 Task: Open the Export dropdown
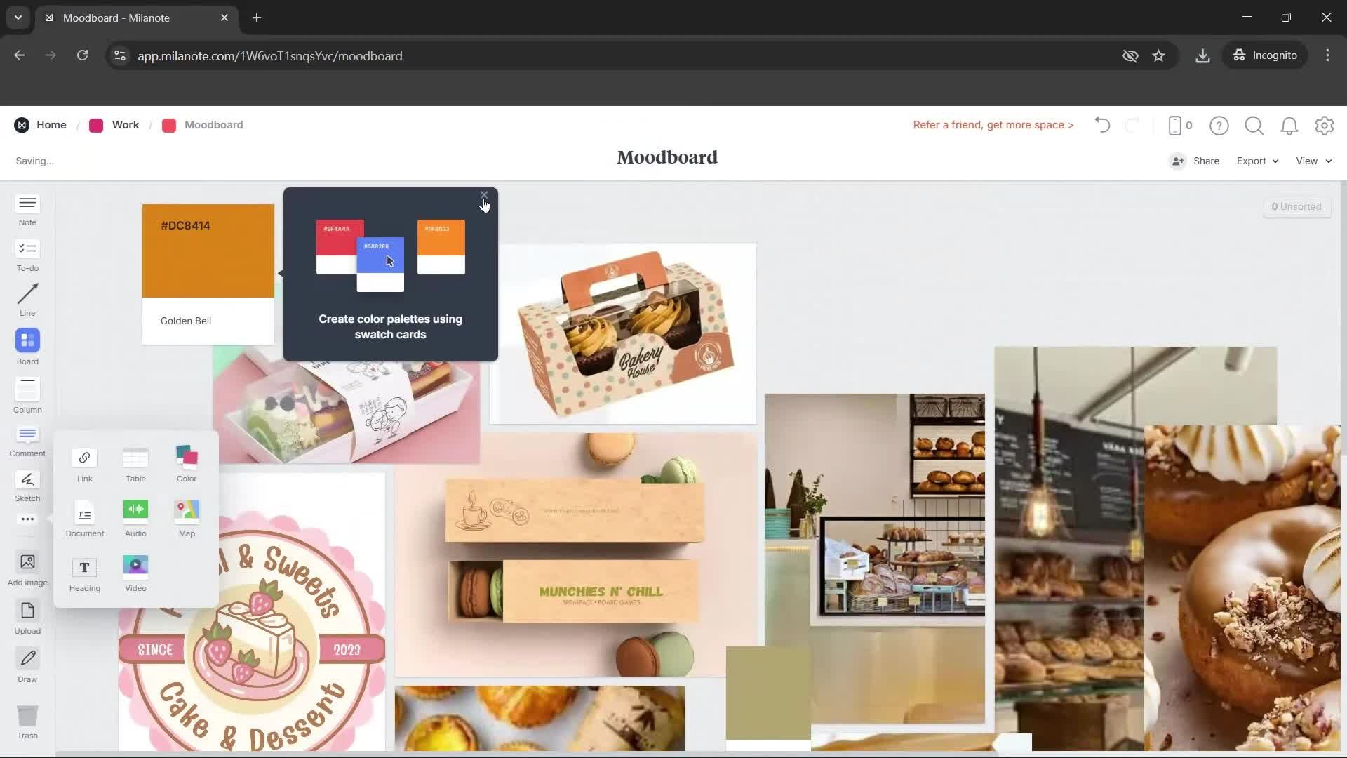click(1256, 161)
